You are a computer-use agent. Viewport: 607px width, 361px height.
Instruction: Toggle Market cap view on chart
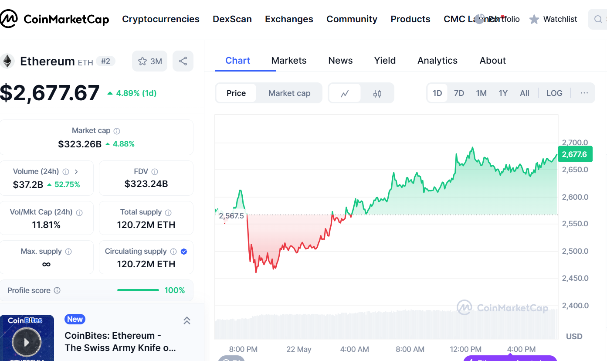[289, 93]
